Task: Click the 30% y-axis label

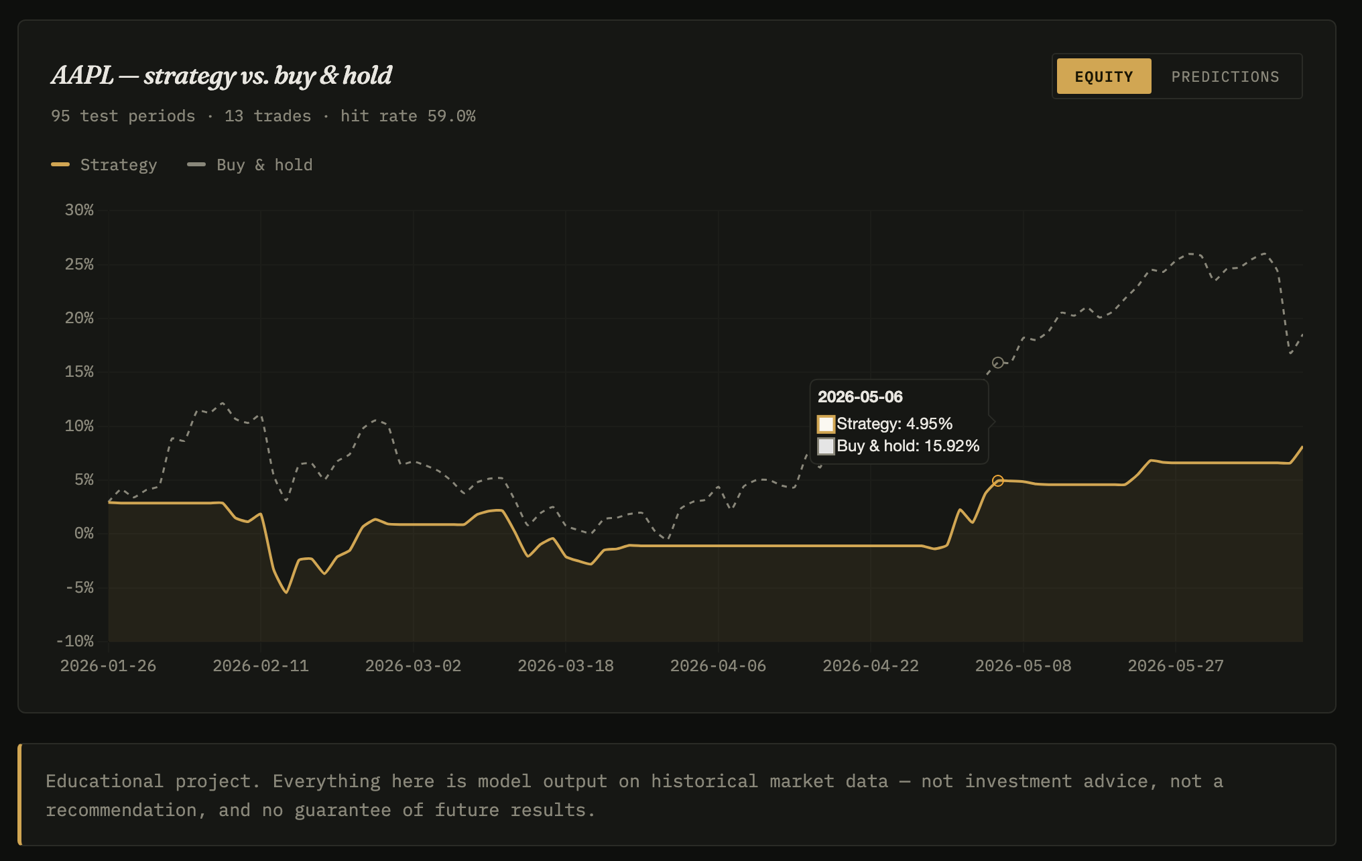Action: pyautogui.click(x=79, y=210)
